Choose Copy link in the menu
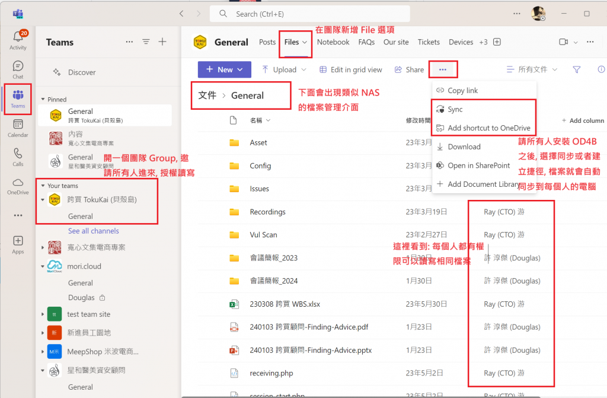The image size is (607, 398). click(x=484, y=91)
